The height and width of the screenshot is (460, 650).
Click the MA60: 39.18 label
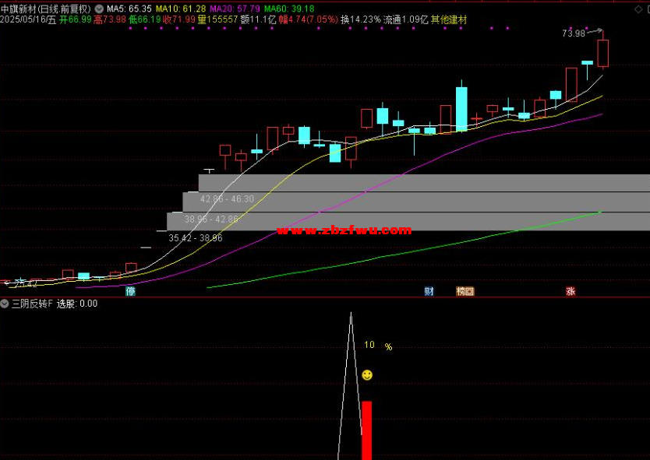[x=289, y=9]
